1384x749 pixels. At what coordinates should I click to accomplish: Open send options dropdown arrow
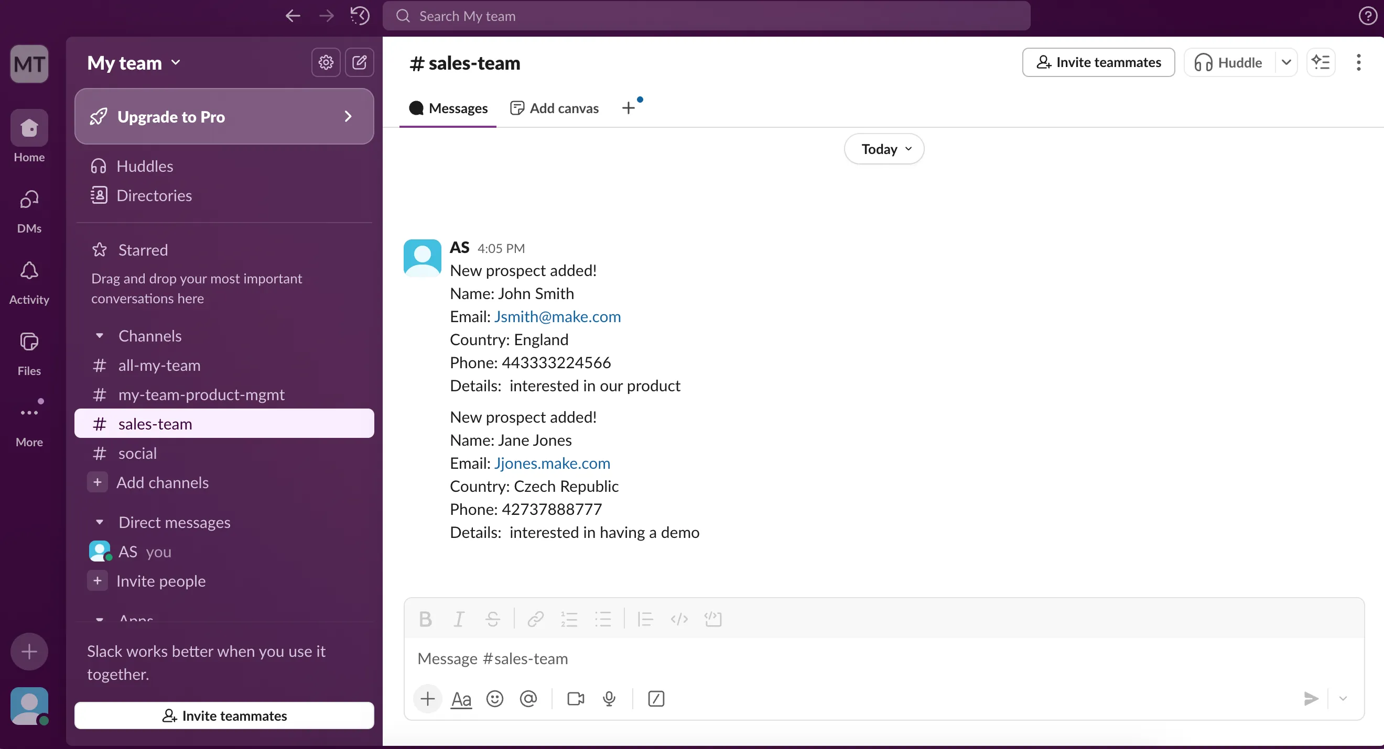pyautogui.click(x=1343, y=699)
